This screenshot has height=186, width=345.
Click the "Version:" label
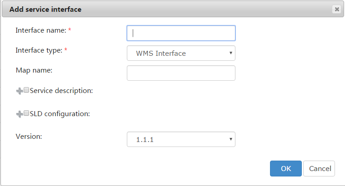coord(29,136)
